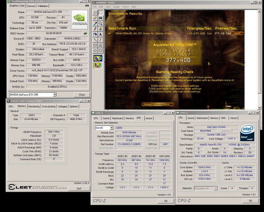Select the Polygon tool in Paint
The width and height of the screenshot is (264, 212).
[101, 45]
